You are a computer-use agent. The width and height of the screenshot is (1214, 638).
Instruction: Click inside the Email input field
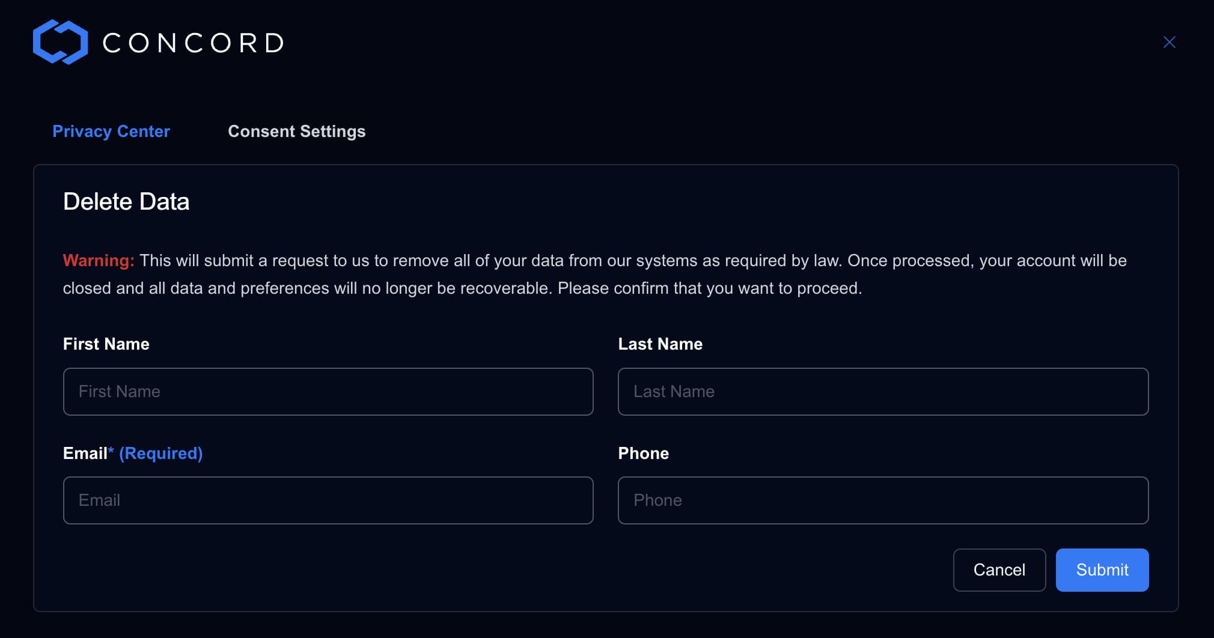tap(328, 500)
